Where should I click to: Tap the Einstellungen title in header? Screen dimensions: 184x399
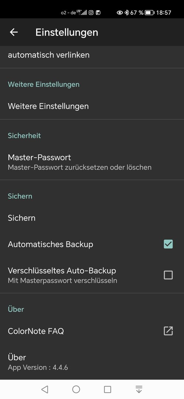67,32
